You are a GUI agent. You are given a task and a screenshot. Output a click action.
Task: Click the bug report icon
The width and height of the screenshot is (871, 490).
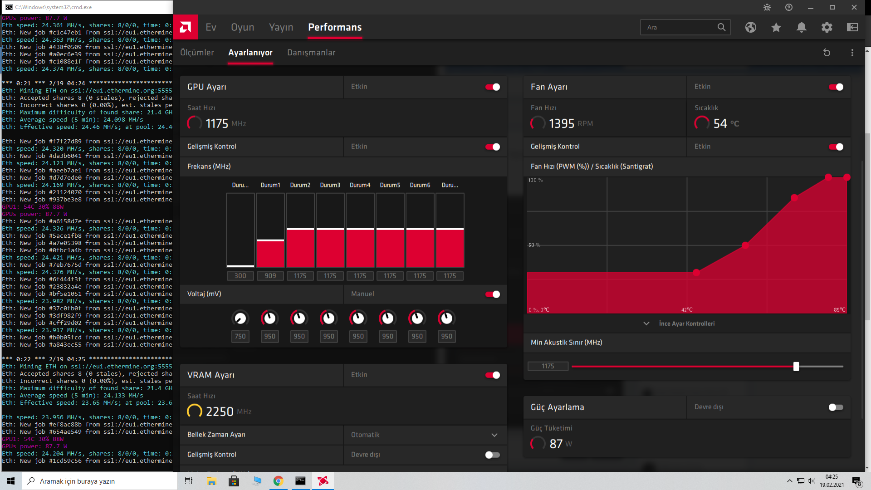tap(767, 7)
